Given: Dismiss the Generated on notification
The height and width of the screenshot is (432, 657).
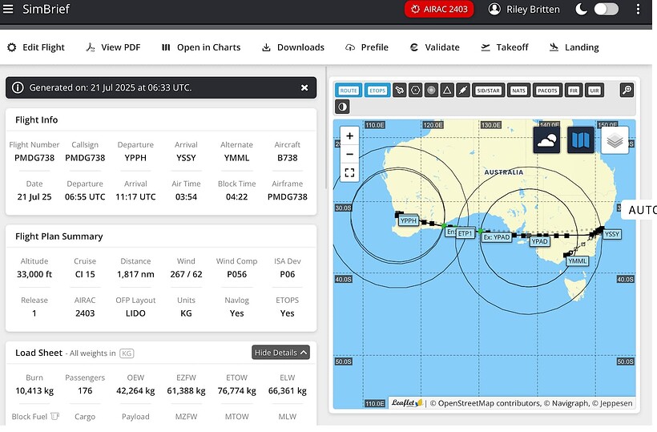Looking at the screenshot, I should coord(304,87).
